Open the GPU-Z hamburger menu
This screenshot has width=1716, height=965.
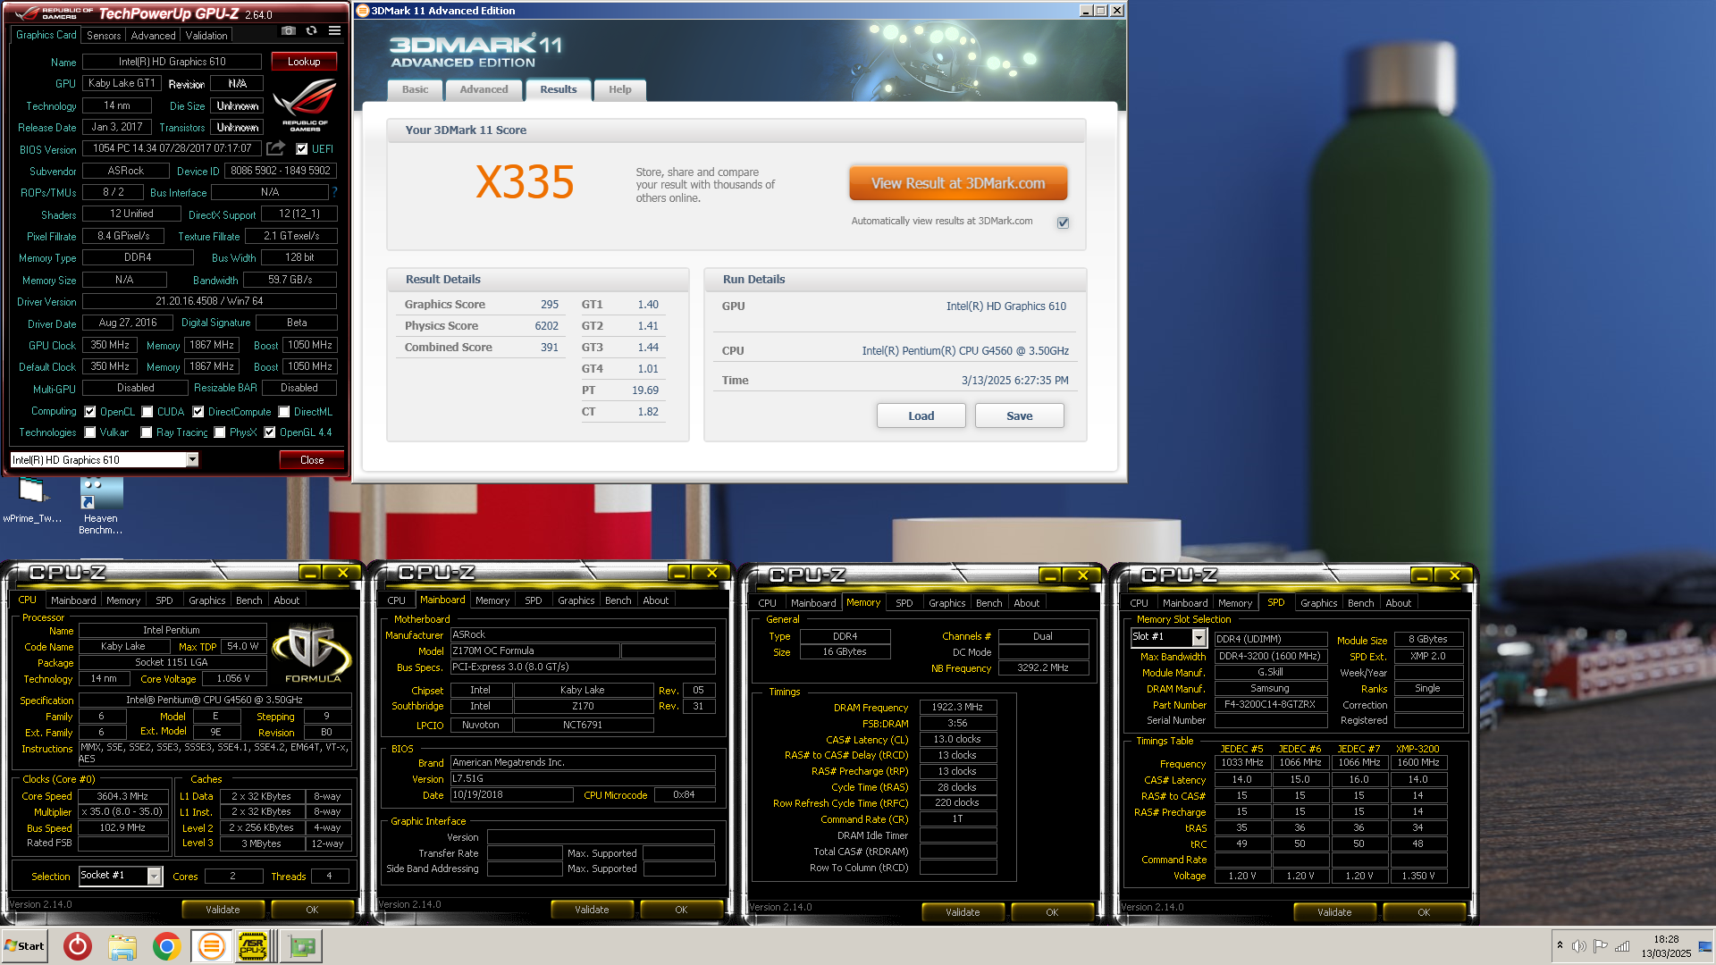click(334, 30)
